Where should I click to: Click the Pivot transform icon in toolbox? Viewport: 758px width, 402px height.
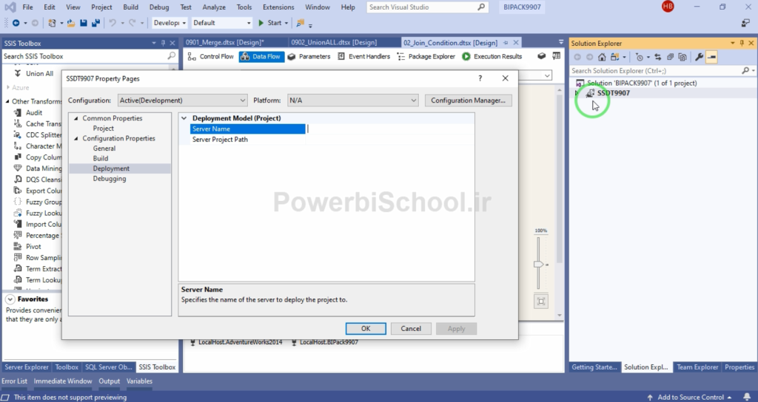(x=19, y=246)
